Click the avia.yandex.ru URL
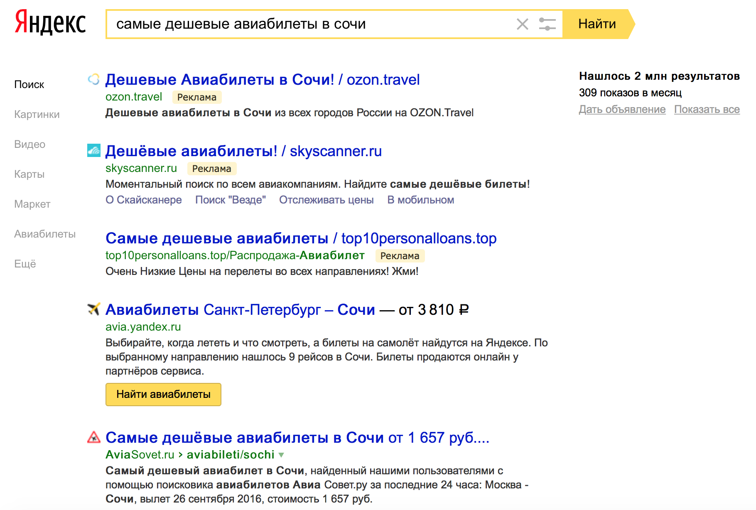Image resolution: width=756 pixels, height=510 pixels. point(143,327)
